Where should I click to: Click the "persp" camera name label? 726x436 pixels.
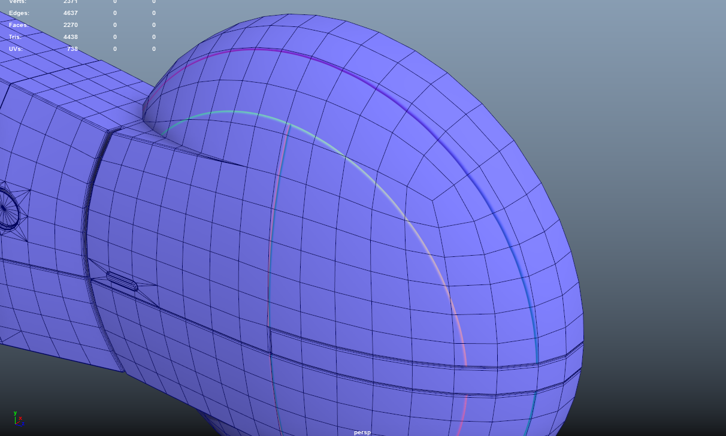(362, 432)
